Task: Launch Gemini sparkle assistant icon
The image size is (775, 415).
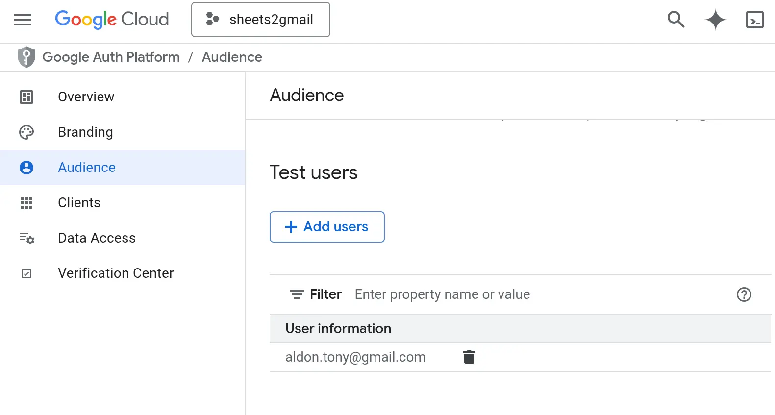Action: tap(715, 20)
